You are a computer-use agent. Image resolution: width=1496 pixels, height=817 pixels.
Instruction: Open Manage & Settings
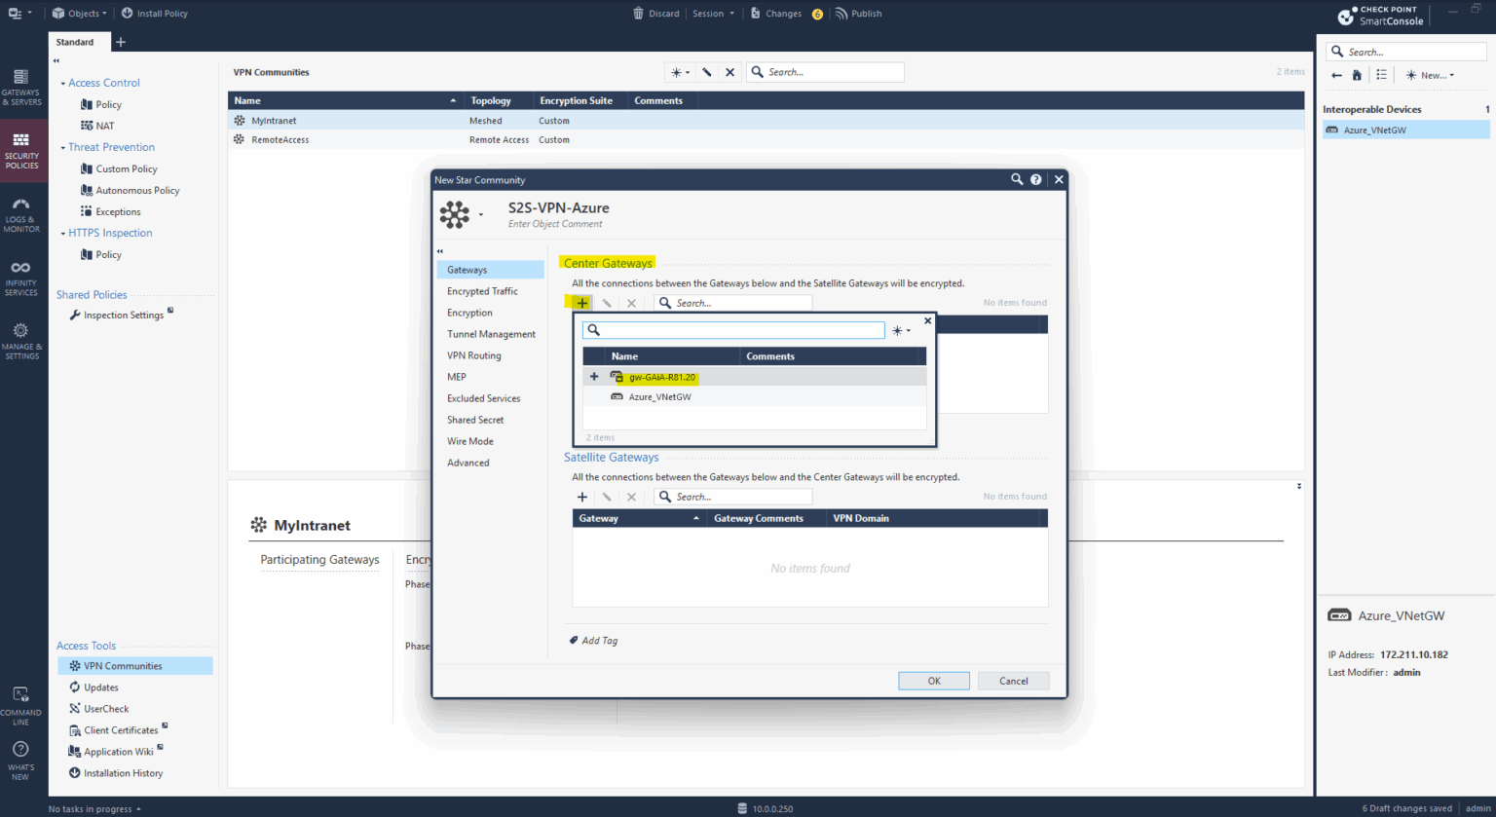[21, 338]
